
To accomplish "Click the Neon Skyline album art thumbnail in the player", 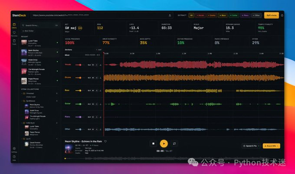I will (69, 149).
